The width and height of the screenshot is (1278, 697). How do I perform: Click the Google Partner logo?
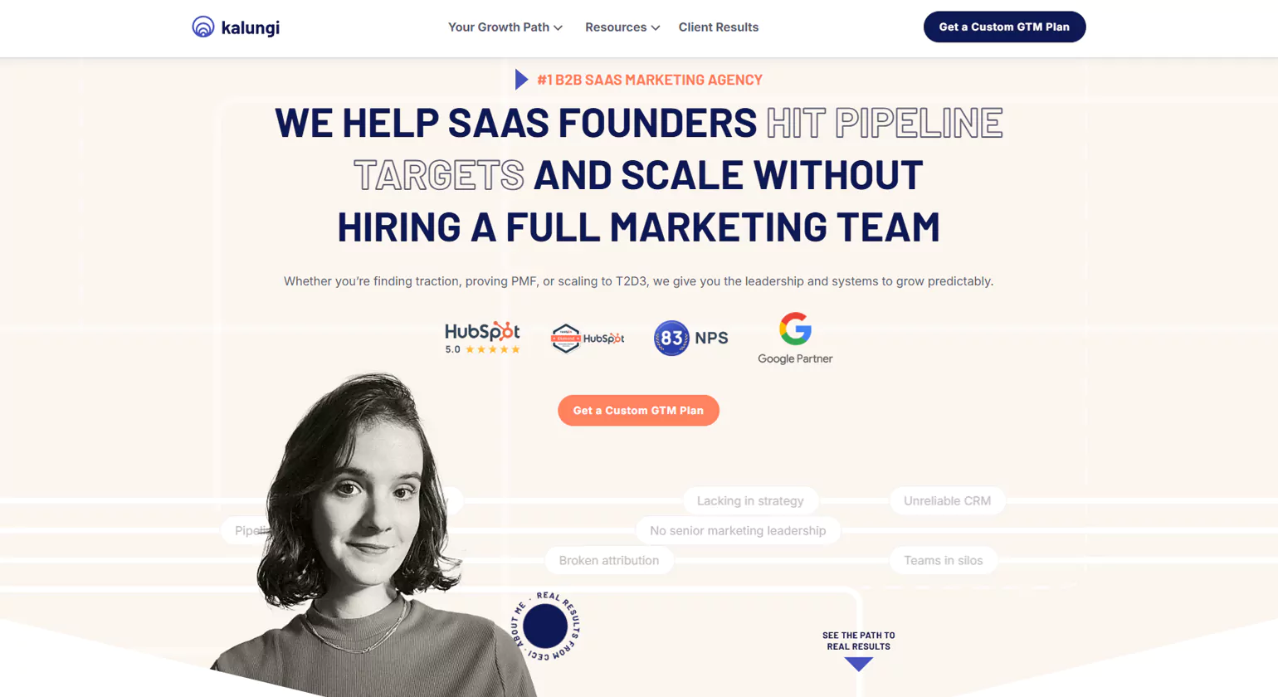[x=795, y=339]
